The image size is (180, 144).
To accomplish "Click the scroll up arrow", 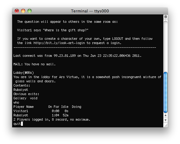I will coord(166,115).
